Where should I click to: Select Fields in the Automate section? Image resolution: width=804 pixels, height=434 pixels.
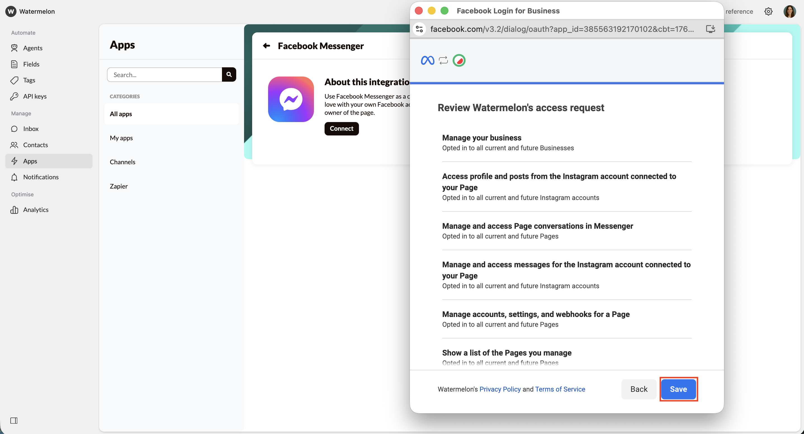click(31, 64)
